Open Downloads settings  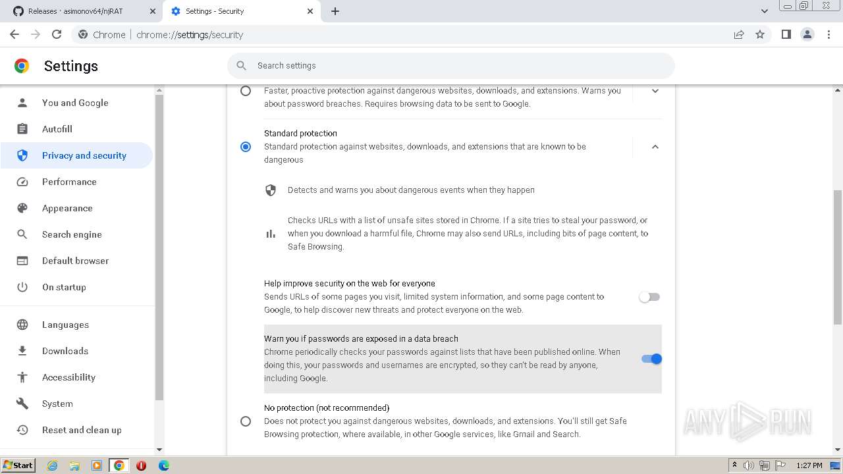pos(76,351)
